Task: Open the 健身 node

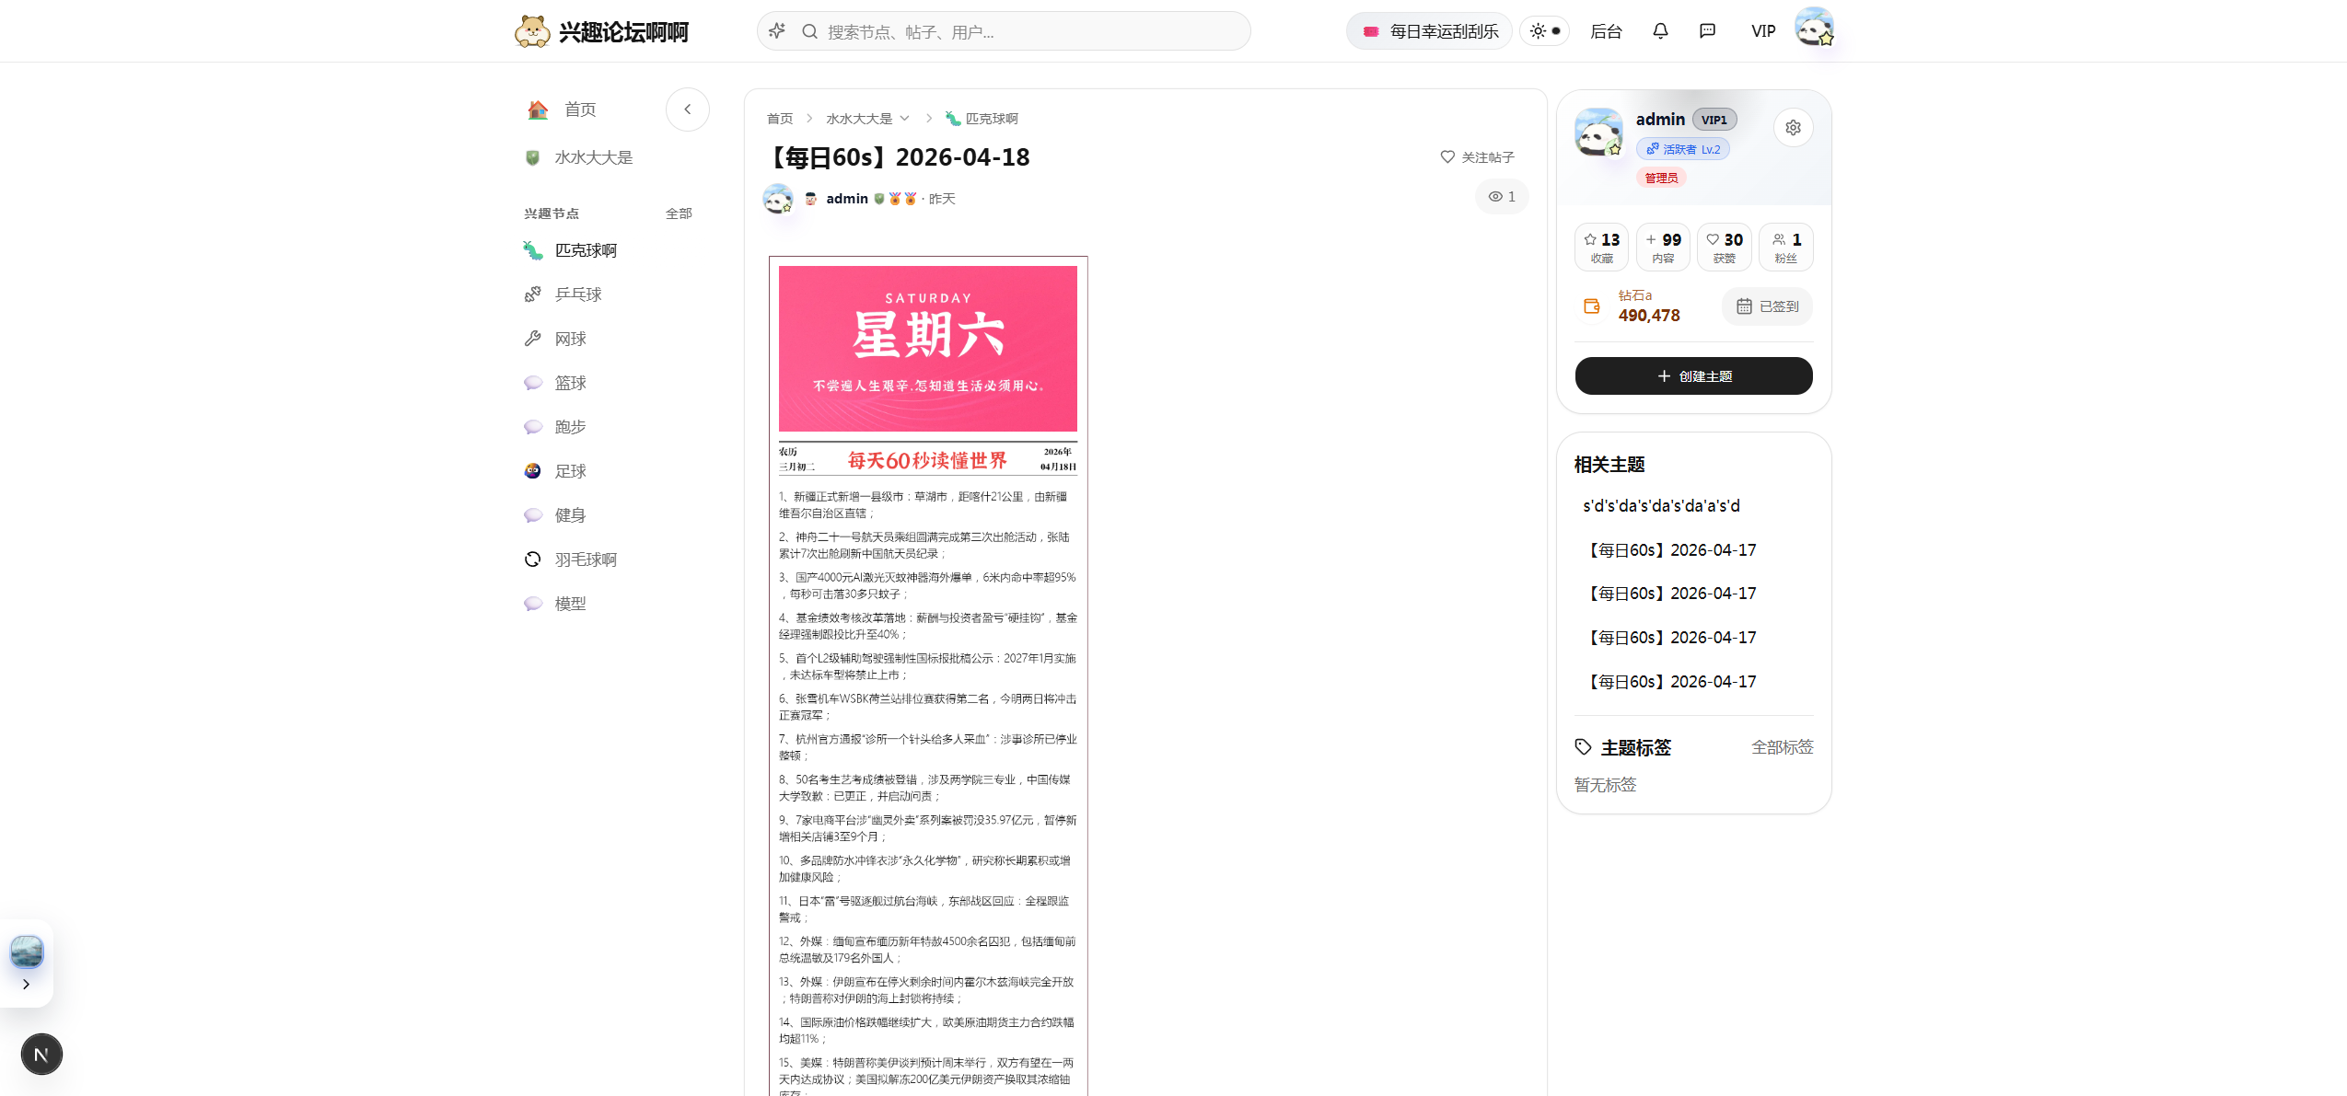Action: pyautogui.click(x=570, y=515)
